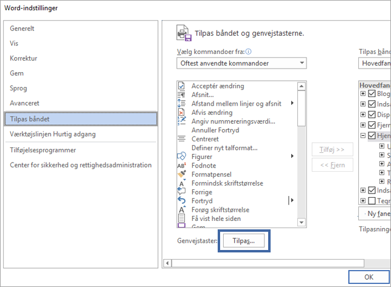Screen dimensions: 391x287
Task: Click the printer icon beside Tilpas båndet heading
Action: point(184,33)
